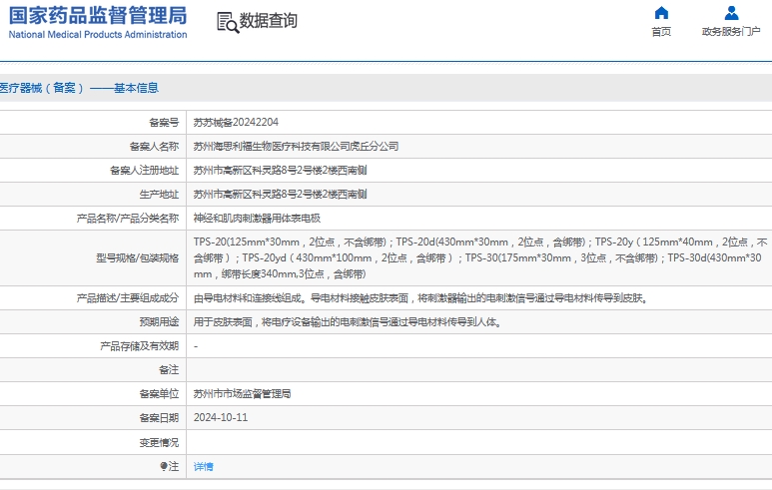Select 苏州市市场监督管理局 filing authority

242,393
